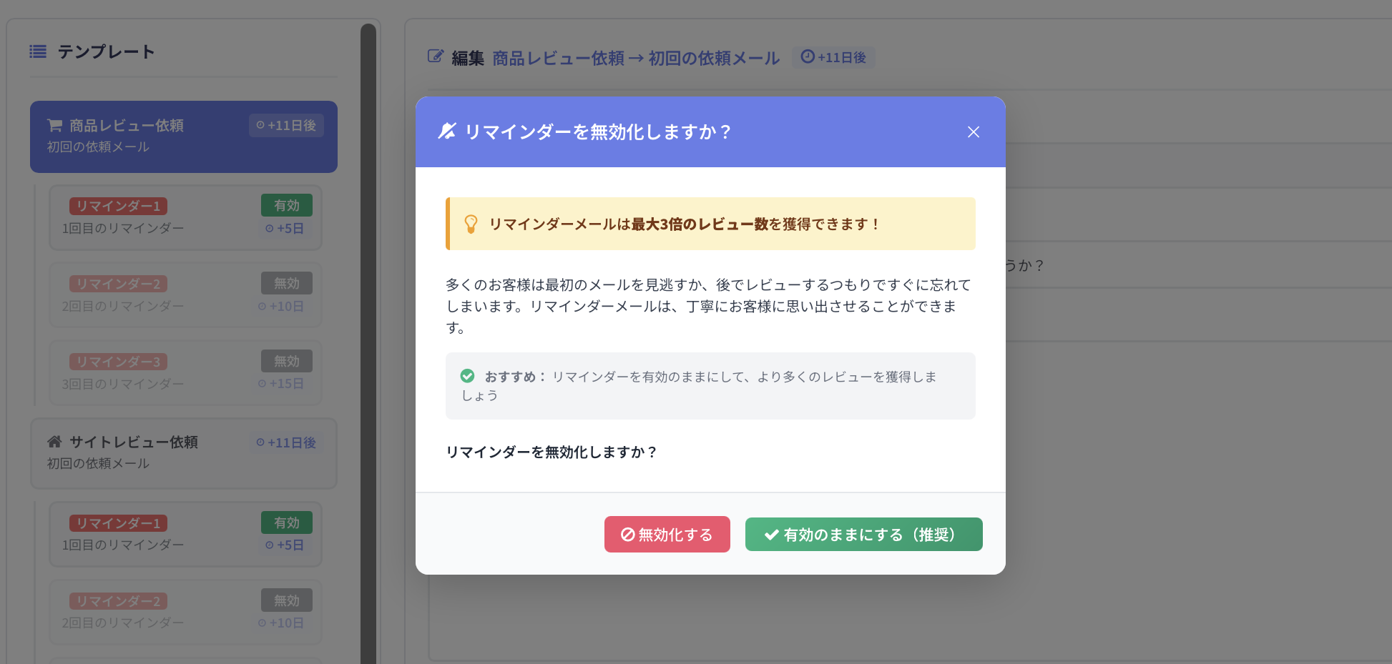The height and width of the screenshot is (664, 1392).
Task: Open site review リマインダー1 item
Action: 185,534
